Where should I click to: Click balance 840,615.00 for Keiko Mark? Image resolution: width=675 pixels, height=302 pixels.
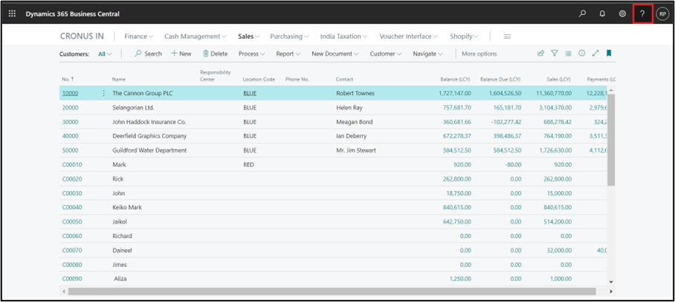[x=456, y=208]
